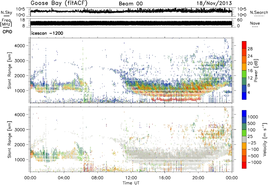268x185 pixels.
Task: Click the 'Nave' label
Action: click(255, 23)
